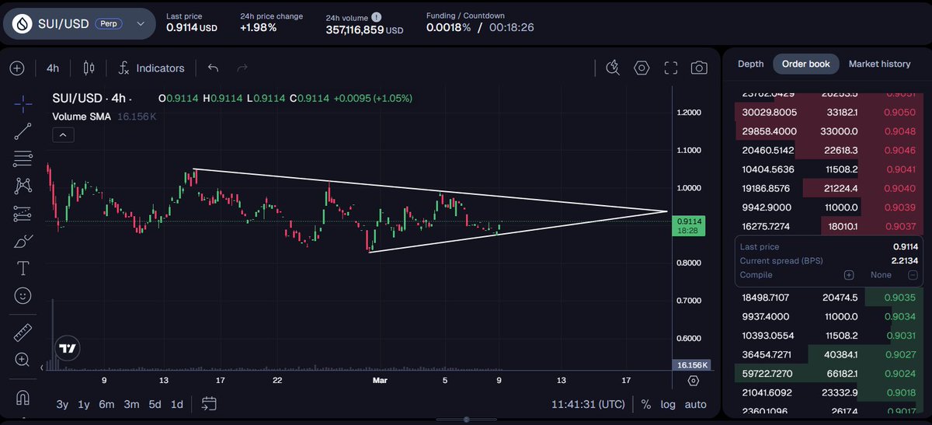Set the range to 1d
The height and width of the screenshot is (425, 932).
point(177,404)
